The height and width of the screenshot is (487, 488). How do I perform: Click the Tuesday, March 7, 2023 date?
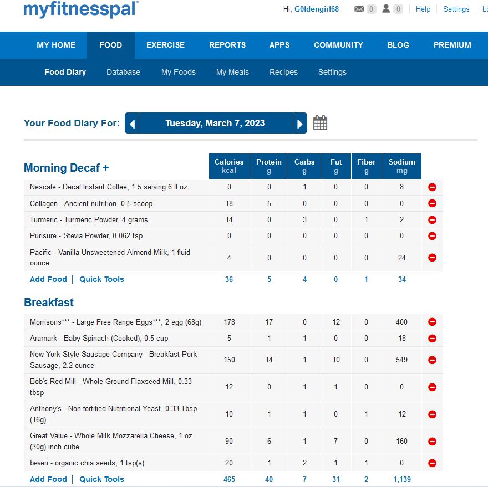click(215, 123)
